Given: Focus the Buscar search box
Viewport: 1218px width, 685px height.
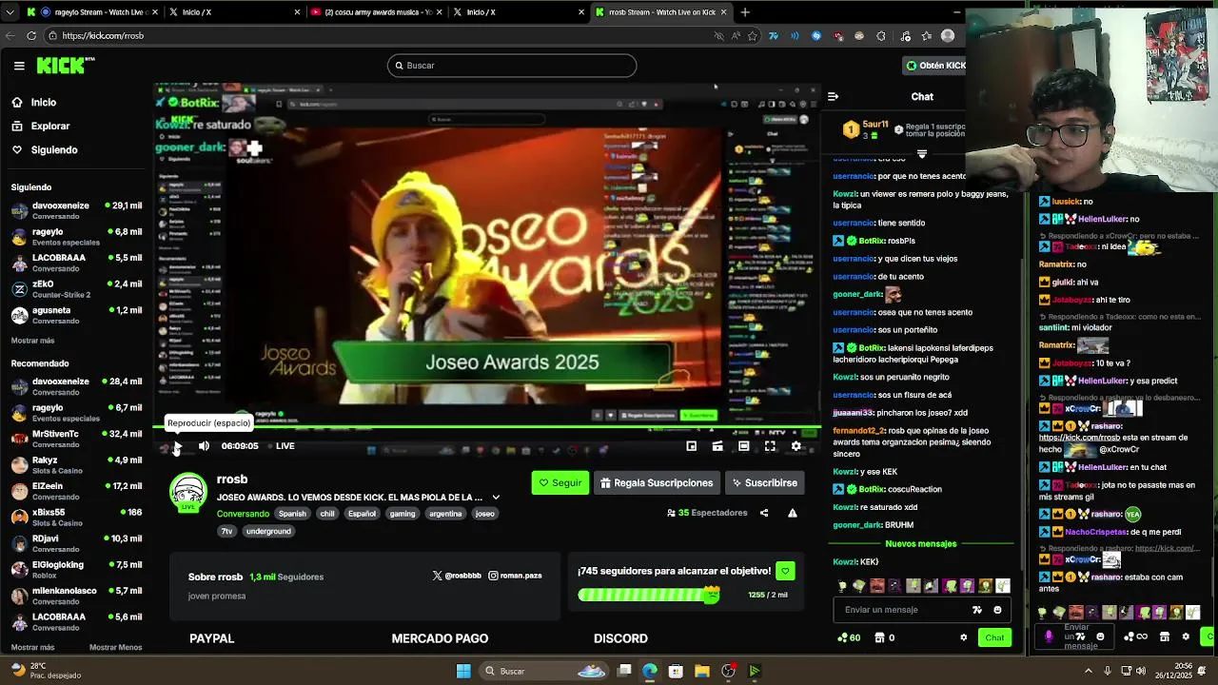Looking at the screenshot, I should pyautogui.click(x=512, y=66).
